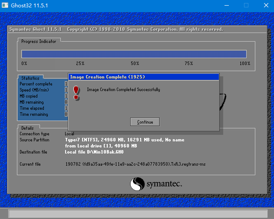Screen dimensions: 274x219
Task: Select the Statistics panel header
Action: [x=30, y=78]
